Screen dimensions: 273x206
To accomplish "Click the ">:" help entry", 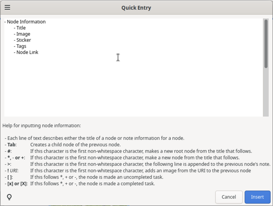I will (x=8, y=164).
